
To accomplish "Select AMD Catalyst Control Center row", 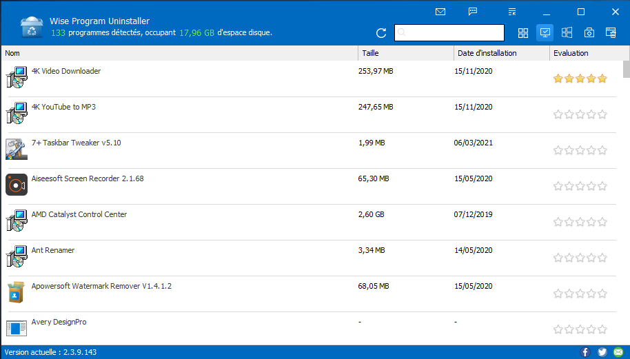I will pos(79,215).
